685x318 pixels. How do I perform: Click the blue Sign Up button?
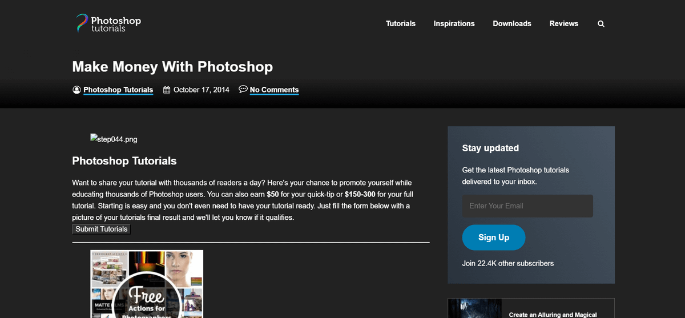point(493,238)
